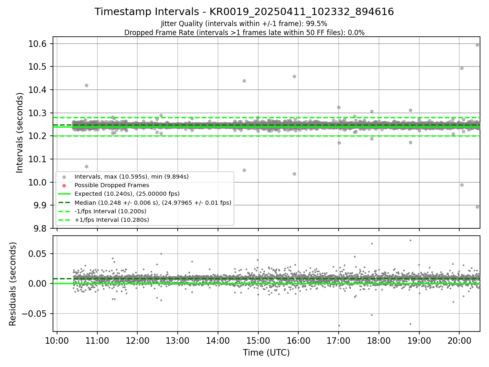Click the outlier point near 10.46 seconds before 16:00
489x367 pixels.
point(294,76)
